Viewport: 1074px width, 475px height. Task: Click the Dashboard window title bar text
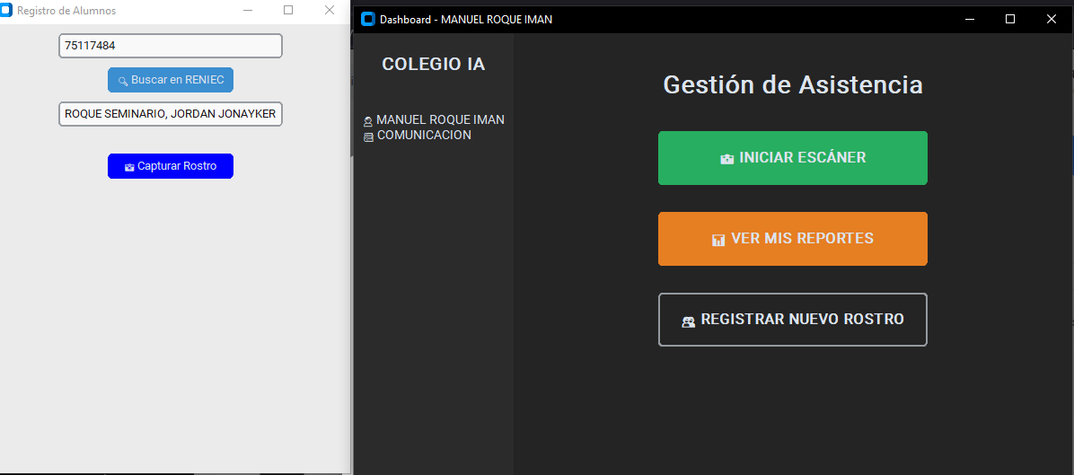466,20
